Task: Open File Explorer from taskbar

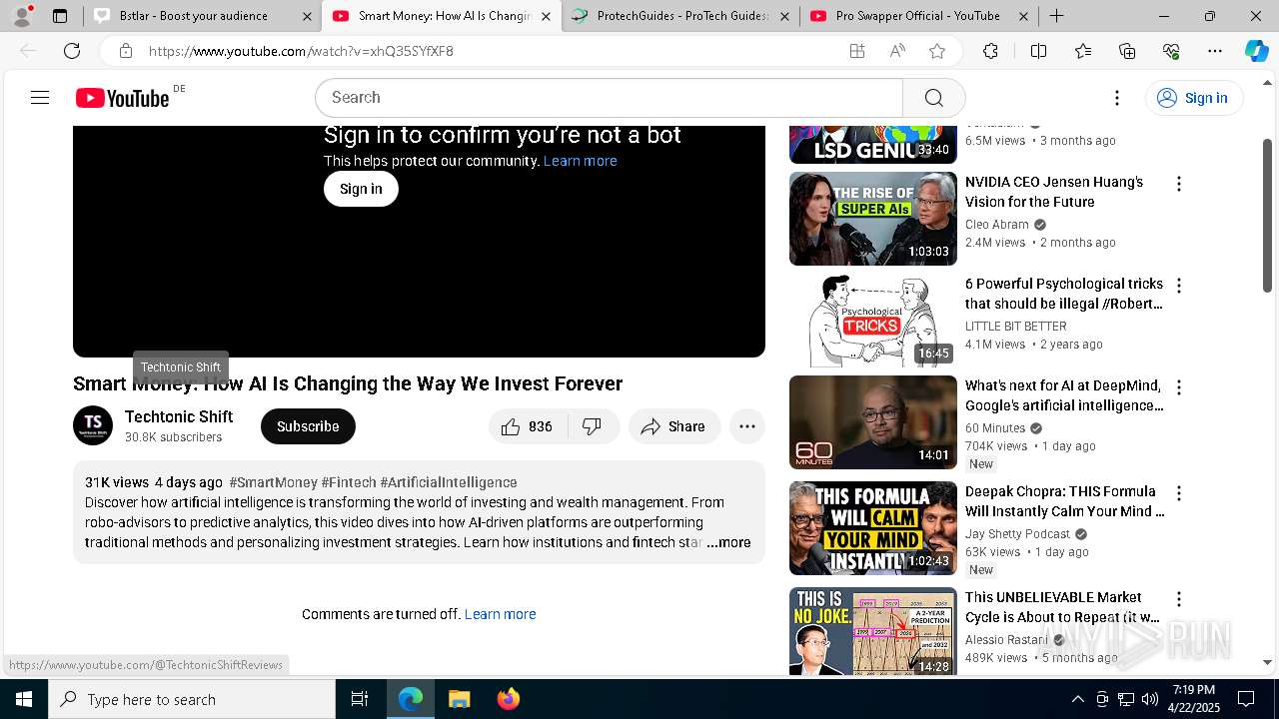Action: pyautogui.click(x=459, y=699)
